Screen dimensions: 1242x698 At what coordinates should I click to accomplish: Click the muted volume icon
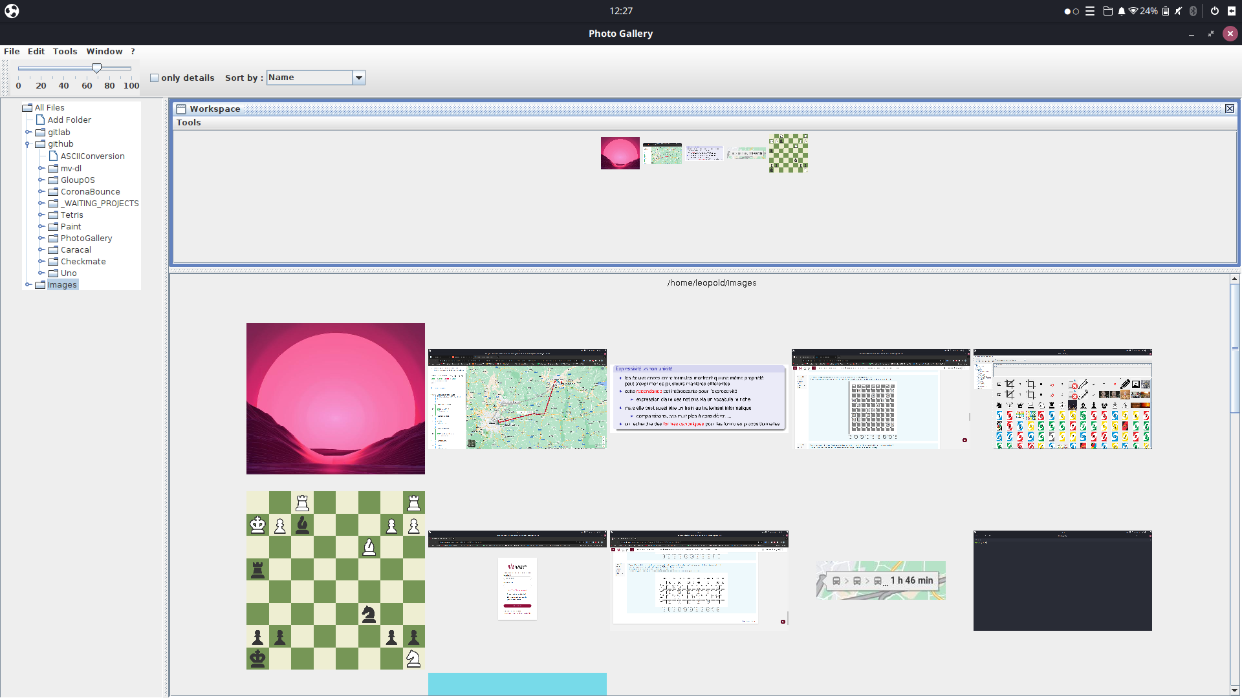tap(1179, 11)
